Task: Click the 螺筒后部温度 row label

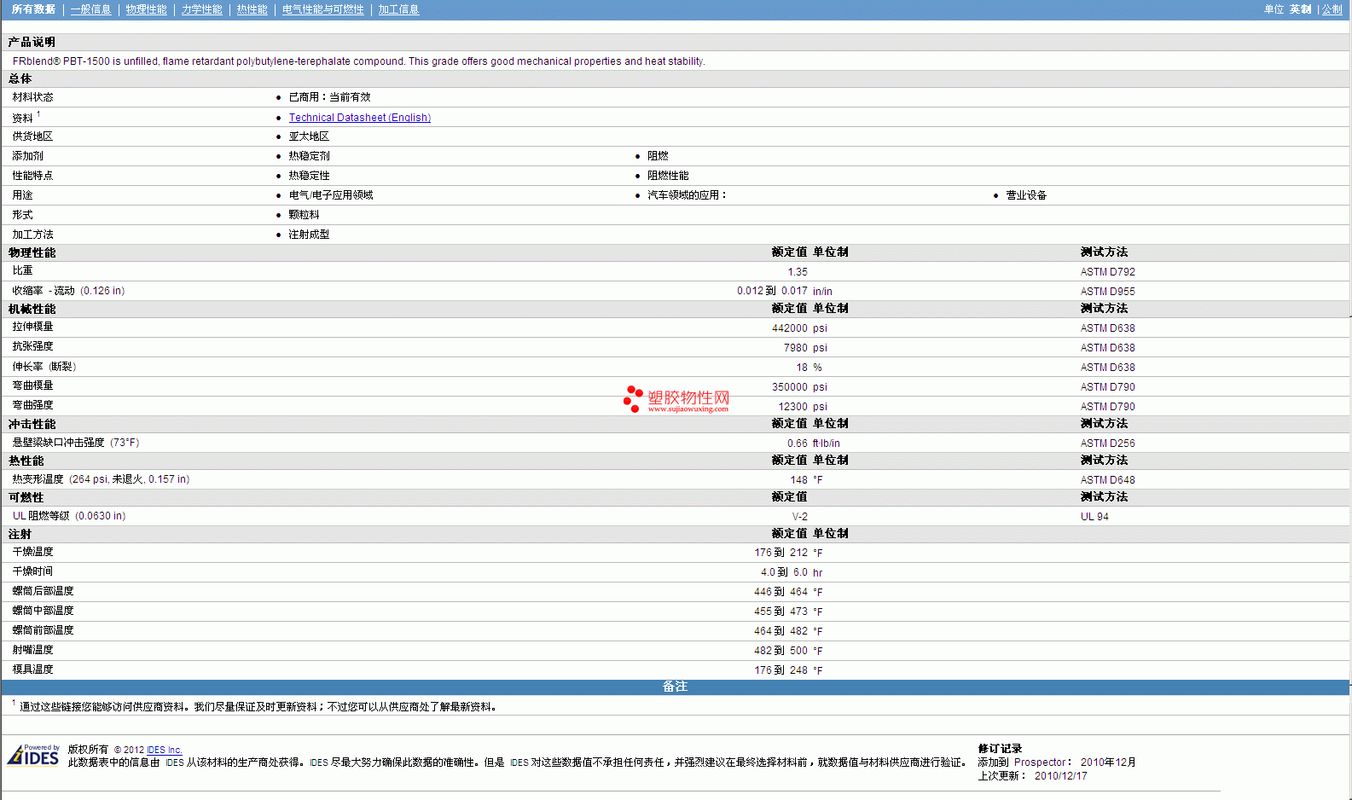Action: [x=43, y=591]
